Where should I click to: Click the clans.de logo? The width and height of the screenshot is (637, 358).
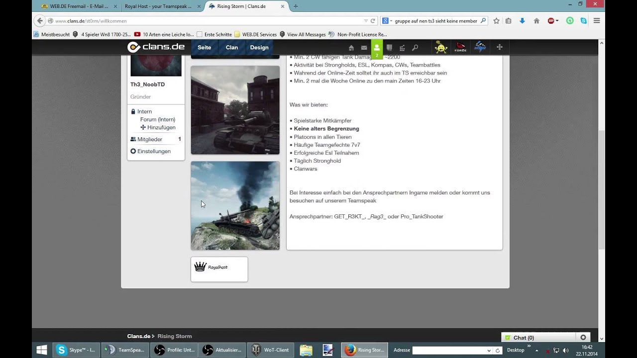click(156, 47)
